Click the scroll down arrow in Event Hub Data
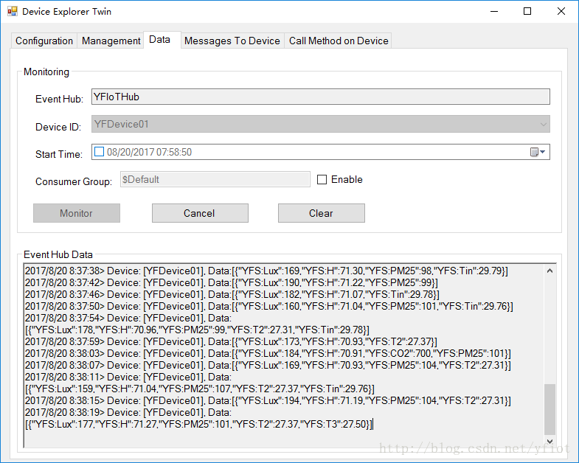Screen dimensions: 579x463 pos(549,441)
